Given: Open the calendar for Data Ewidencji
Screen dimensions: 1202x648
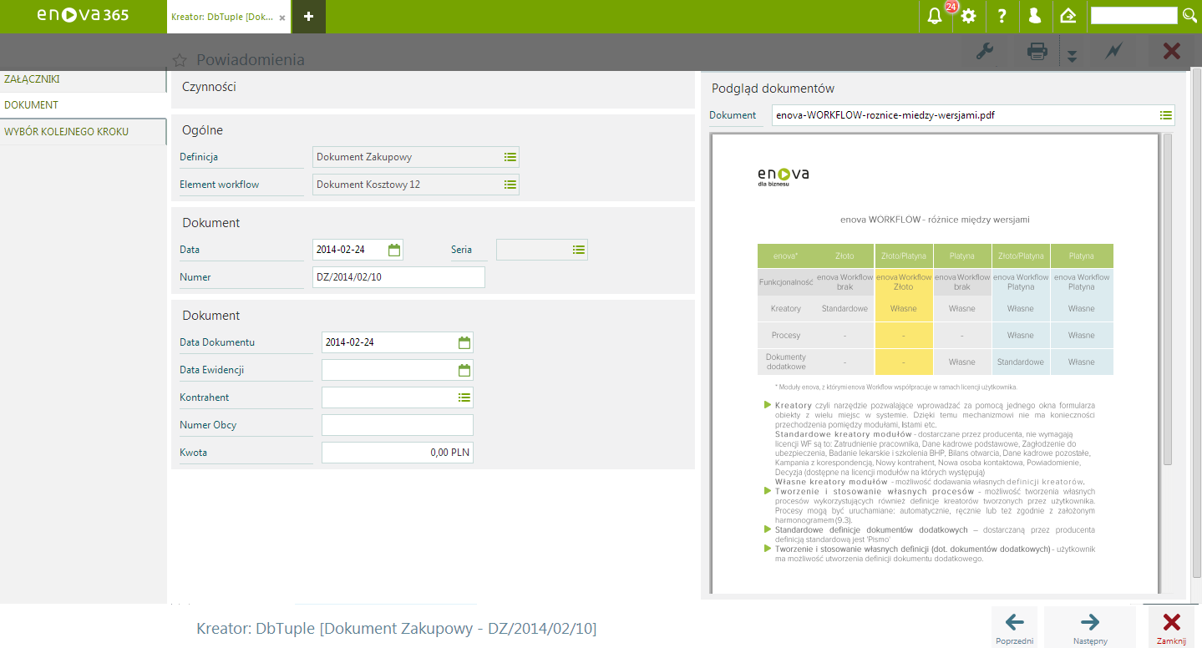Looking at the screenshot, I should [464, 369].
